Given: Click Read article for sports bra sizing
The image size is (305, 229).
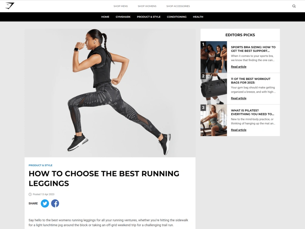Looking at the screenshot, I should (x=239, y=67).
